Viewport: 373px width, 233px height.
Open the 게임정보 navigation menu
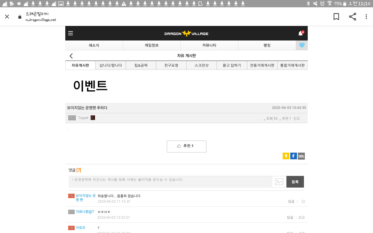(x=152, y=45)
